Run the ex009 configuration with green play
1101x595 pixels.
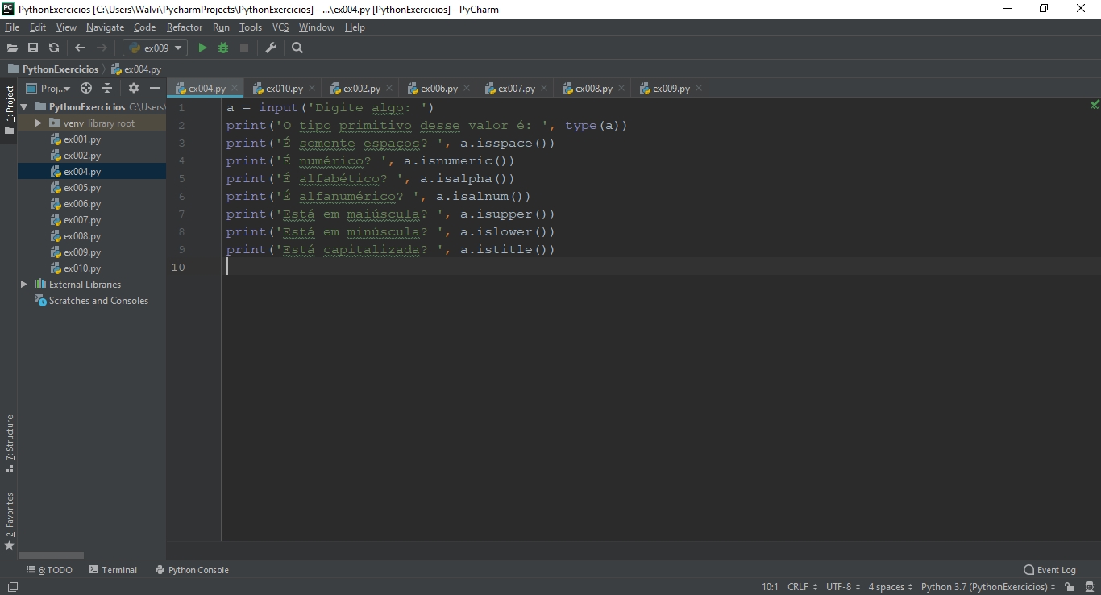pyautogui.click(x=202, y=48)
